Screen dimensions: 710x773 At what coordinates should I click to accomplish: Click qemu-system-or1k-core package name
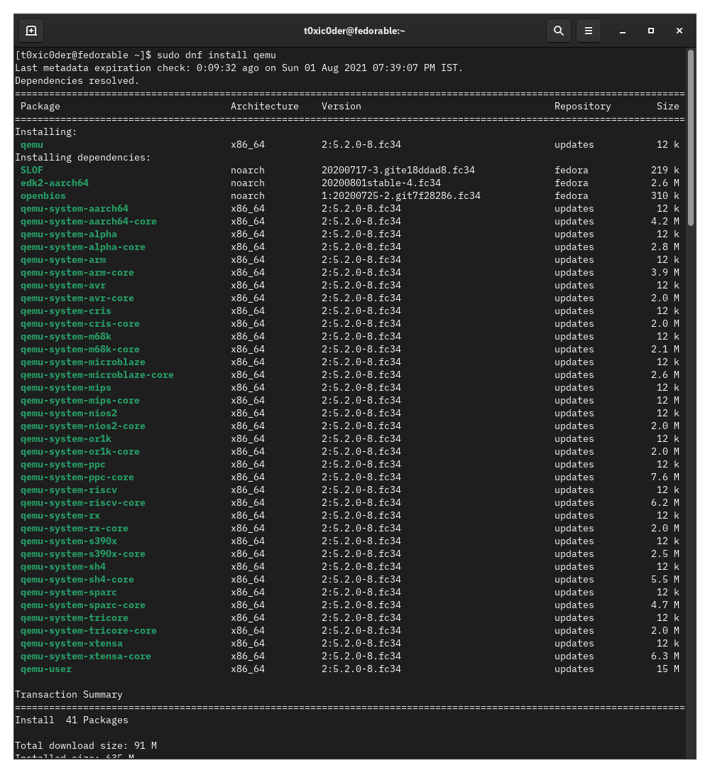pyautogui.click(x=80, y=452)
